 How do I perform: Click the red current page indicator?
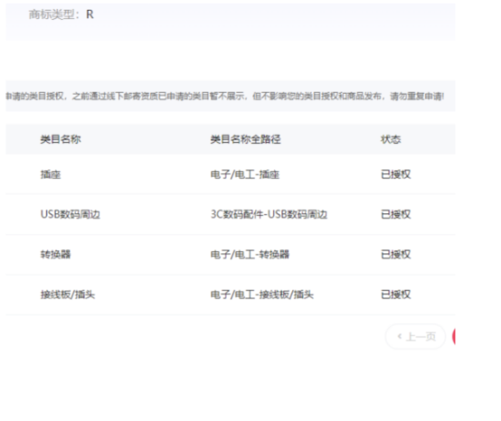pos(454,336)
